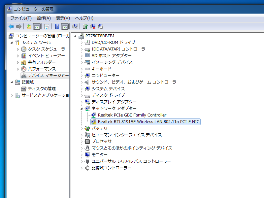Viewport: 264px width, 198px height.
Task: Click the IDE ATA/ATAPI コントローラー icon
Action: [x=87, y=49]
